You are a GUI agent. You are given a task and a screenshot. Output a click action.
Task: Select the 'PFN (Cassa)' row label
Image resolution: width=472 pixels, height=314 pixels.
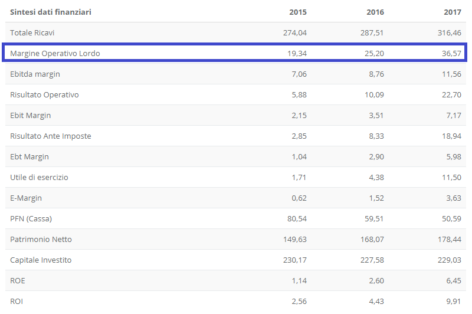click(31, 218)
